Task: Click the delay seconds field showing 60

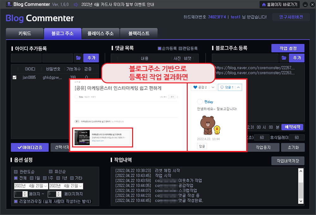Action: coord(262,138)
